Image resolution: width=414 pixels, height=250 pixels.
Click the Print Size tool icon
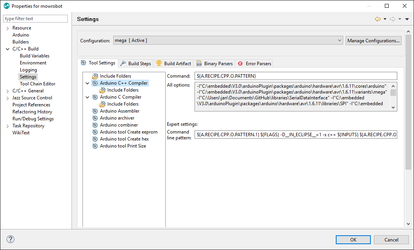point(95,146)
